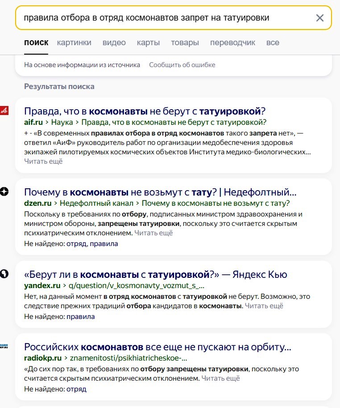Expand Читать ещё under the aif.ru snippet

[x=43, y=161]
